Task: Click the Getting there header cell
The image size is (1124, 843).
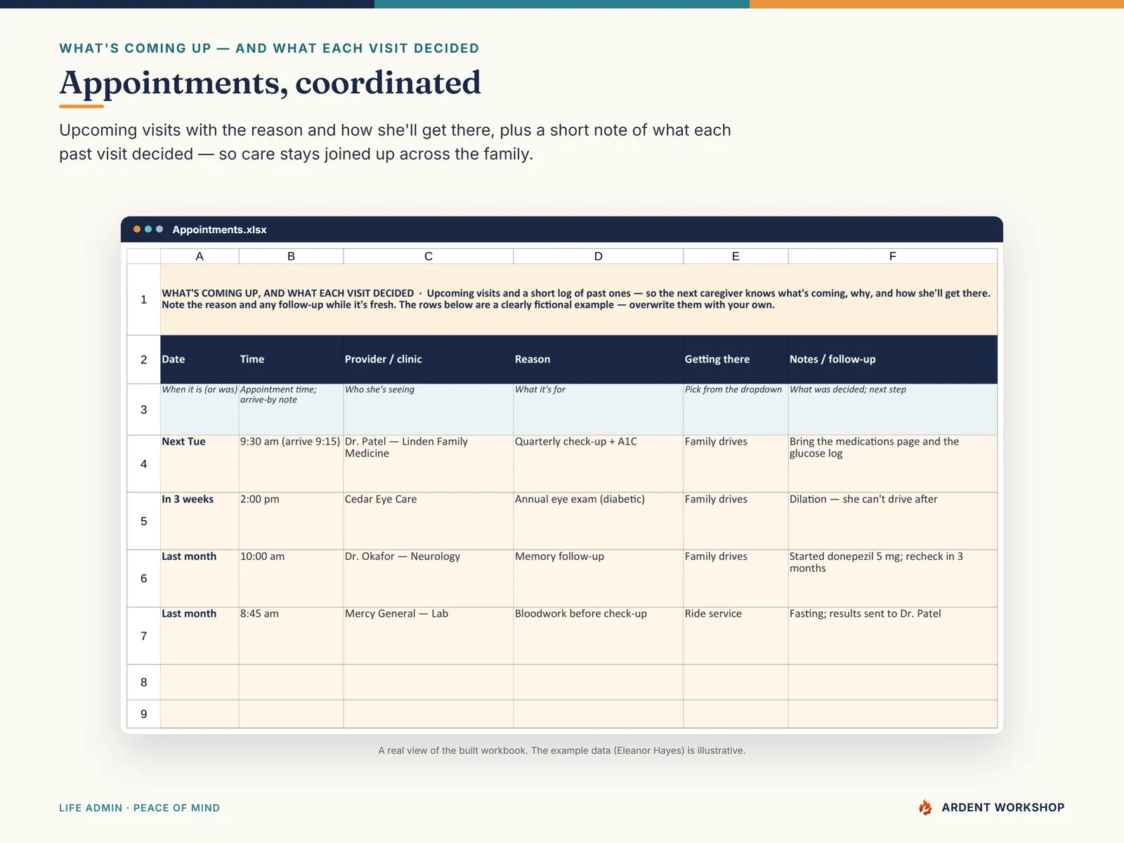Action: [736, 359]
